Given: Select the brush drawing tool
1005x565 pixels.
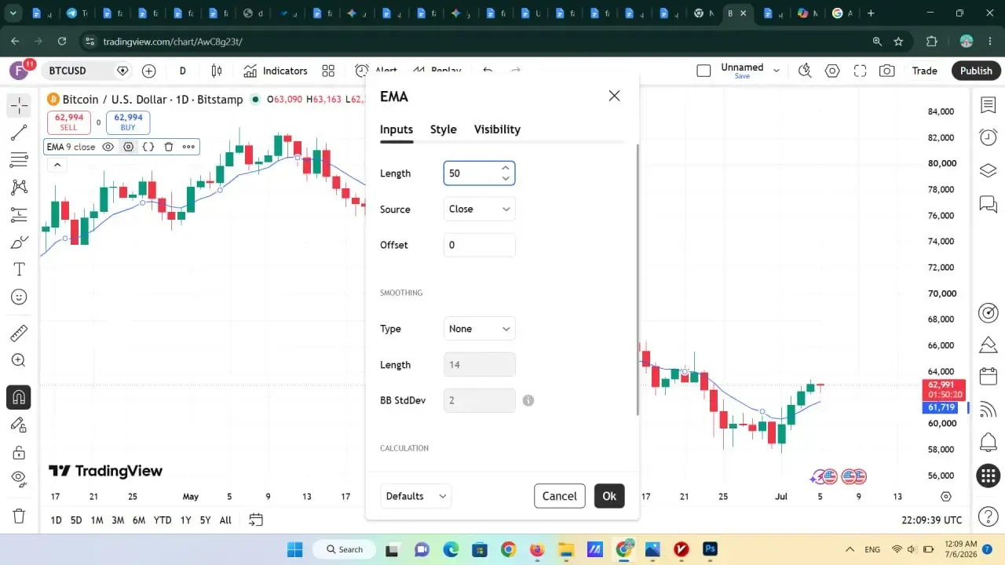Looking at the screenshot, I should pyautogui.click(x=19, y=242).
